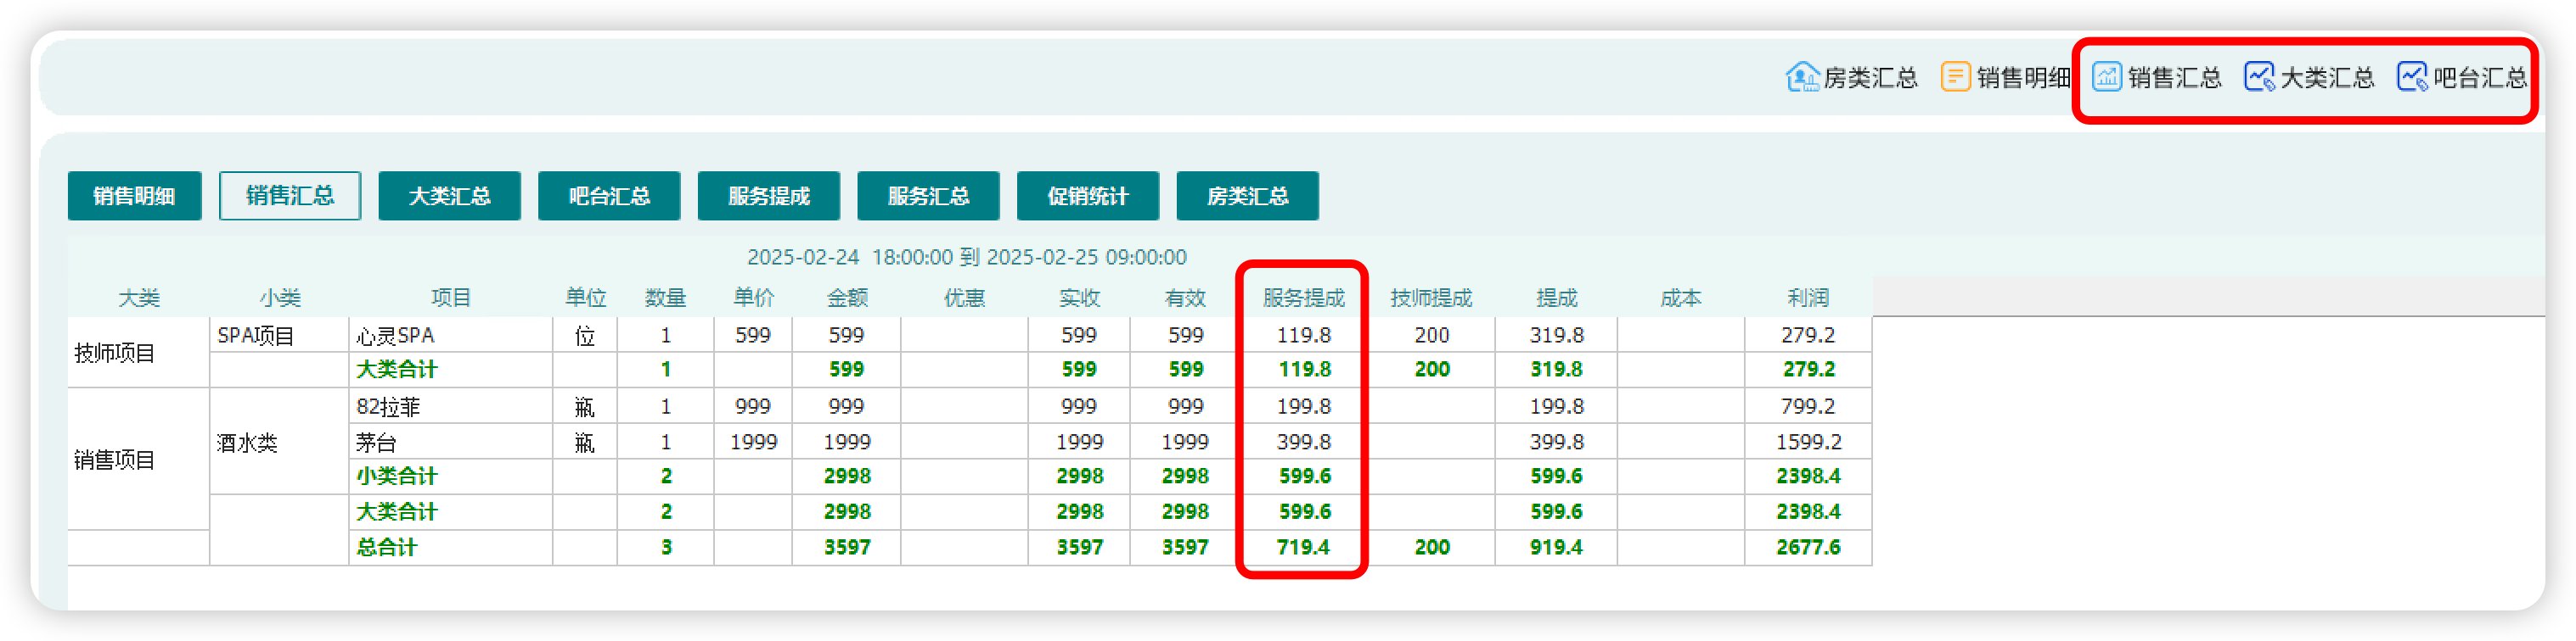Click the 总合计 commission value 919.4
Screen dimensions: 2576x641
[x=1556, y=547]
